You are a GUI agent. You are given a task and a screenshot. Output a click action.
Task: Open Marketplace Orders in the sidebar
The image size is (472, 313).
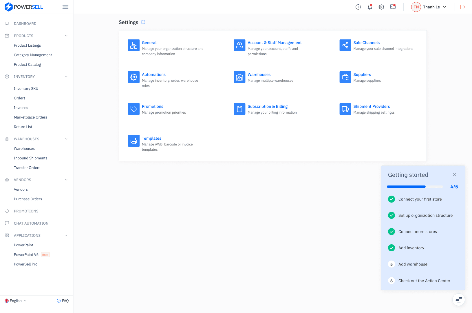30,117
